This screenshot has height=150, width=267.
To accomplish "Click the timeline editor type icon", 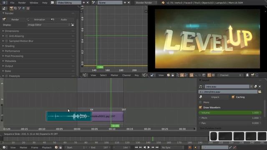I will 4,147.
